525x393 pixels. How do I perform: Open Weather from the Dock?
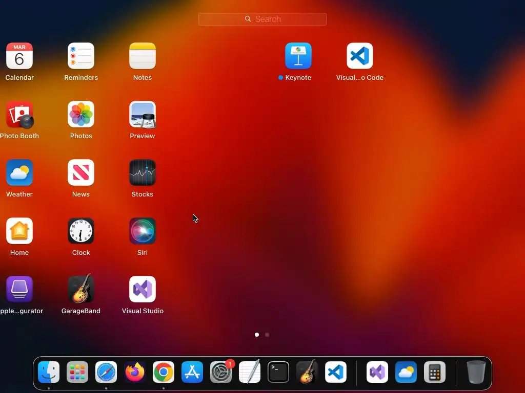(406, 372)
